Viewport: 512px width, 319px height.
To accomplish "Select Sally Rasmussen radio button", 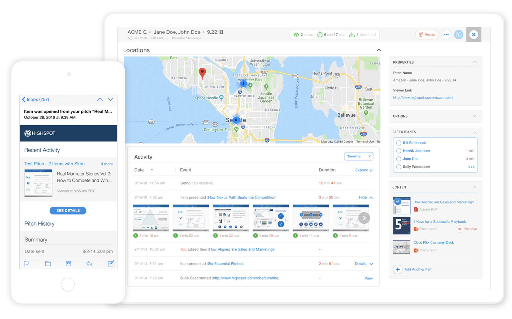I will point(398,167).
